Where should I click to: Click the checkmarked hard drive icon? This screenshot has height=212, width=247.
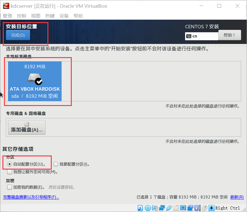click(x=35, y=79)
